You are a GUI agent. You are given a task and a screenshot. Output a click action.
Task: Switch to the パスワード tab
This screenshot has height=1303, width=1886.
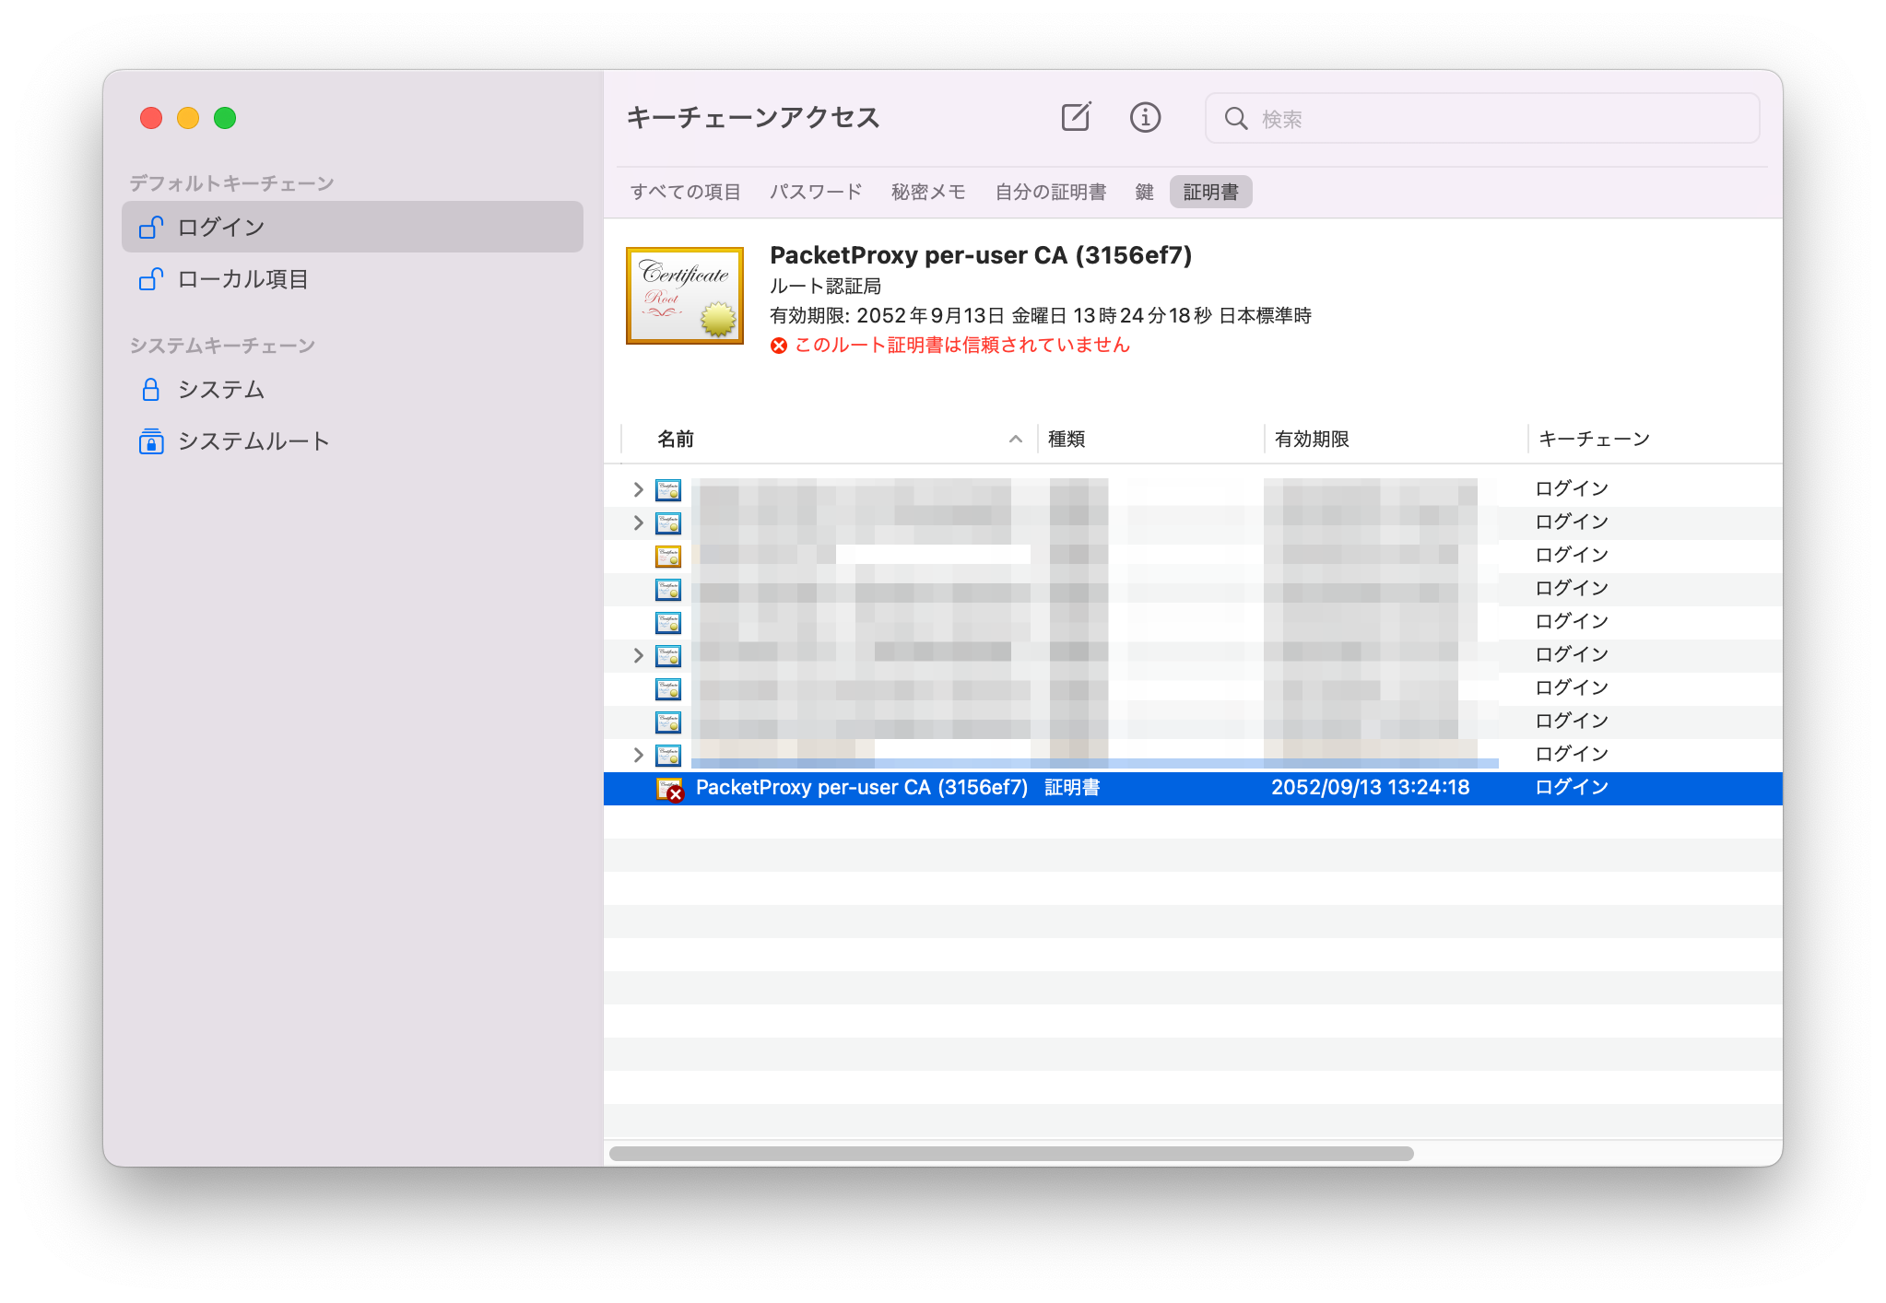click(816, 192)
